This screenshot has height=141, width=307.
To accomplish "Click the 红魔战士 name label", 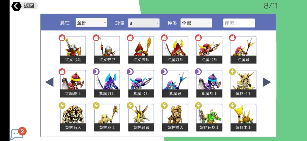I will [x=73, y=94].
